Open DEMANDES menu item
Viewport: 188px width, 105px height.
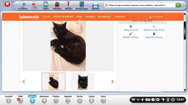pos(90,17)
